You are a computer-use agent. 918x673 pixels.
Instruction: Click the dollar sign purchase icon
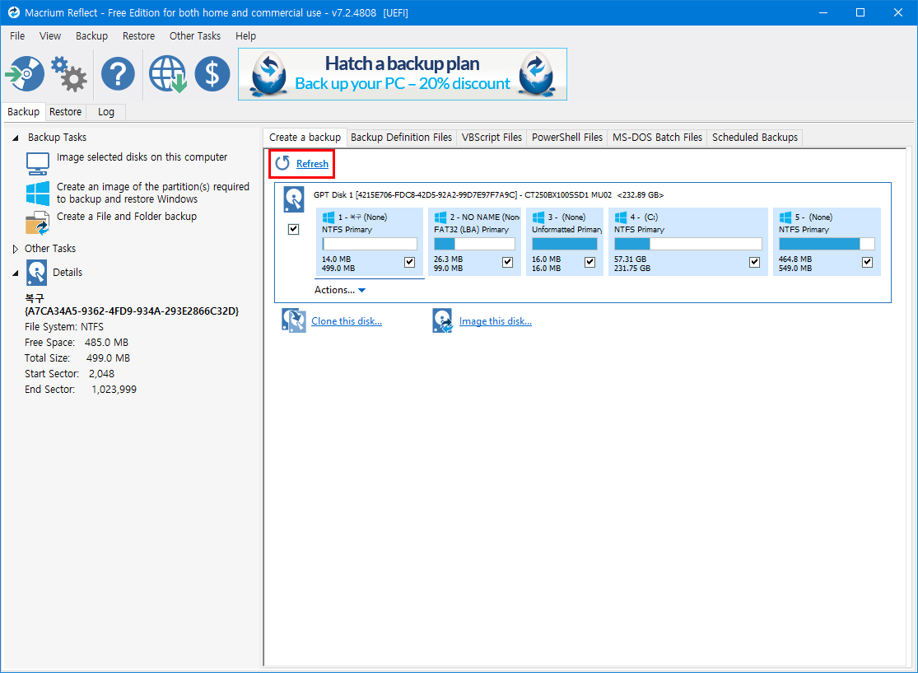(212, 74)
